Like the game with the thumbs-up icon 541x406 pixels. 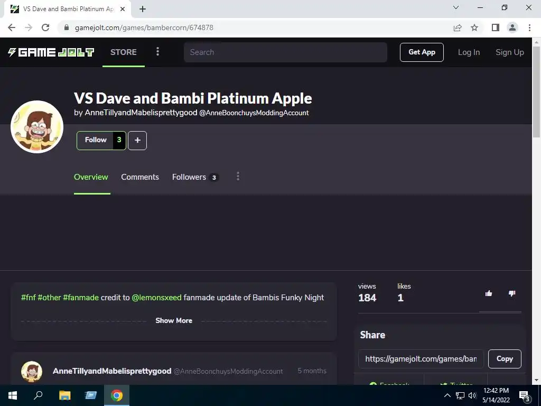point(489,293)
